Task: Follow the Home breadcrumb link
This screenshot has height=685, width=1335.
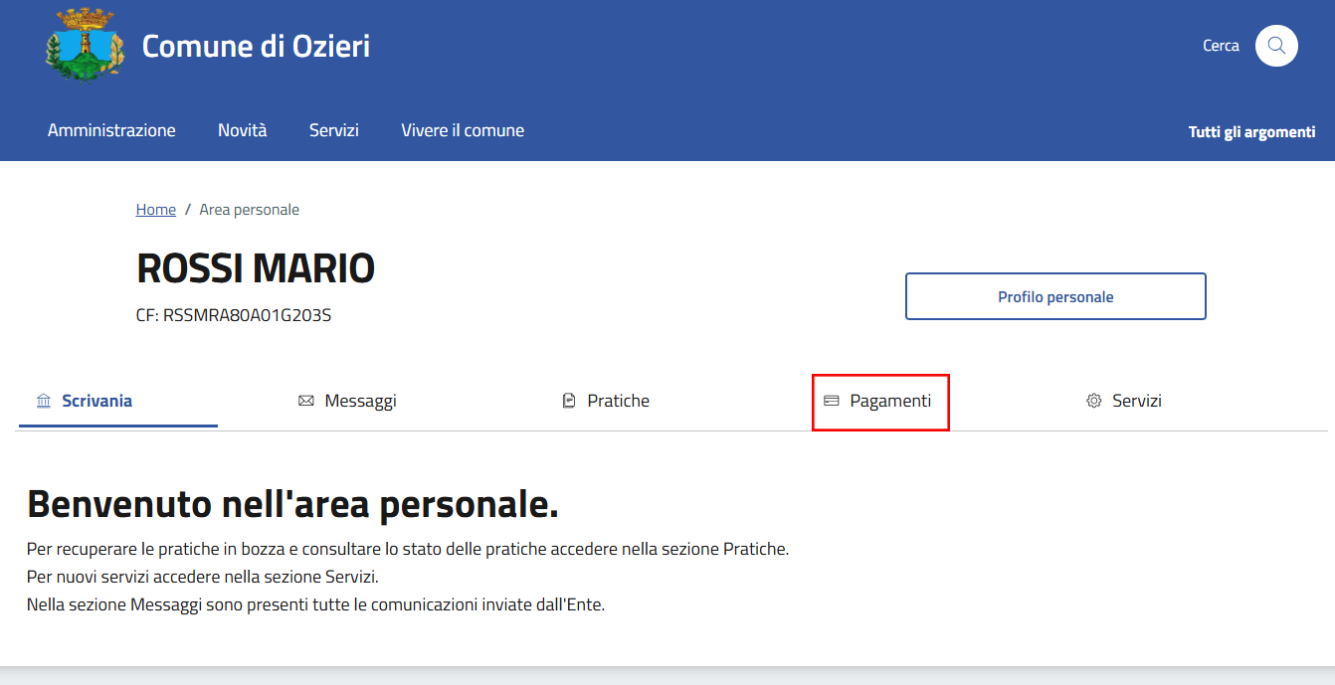Action: tap(156, 210)
